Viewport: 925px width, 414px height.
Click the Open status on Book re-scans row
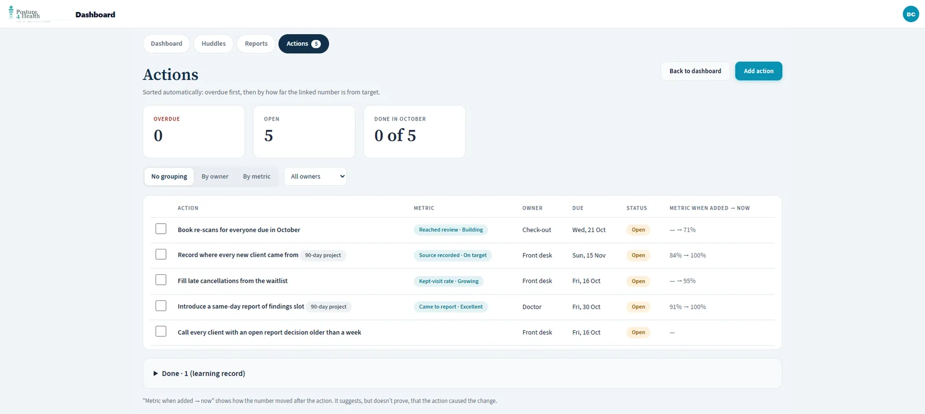tap(638, 230)
